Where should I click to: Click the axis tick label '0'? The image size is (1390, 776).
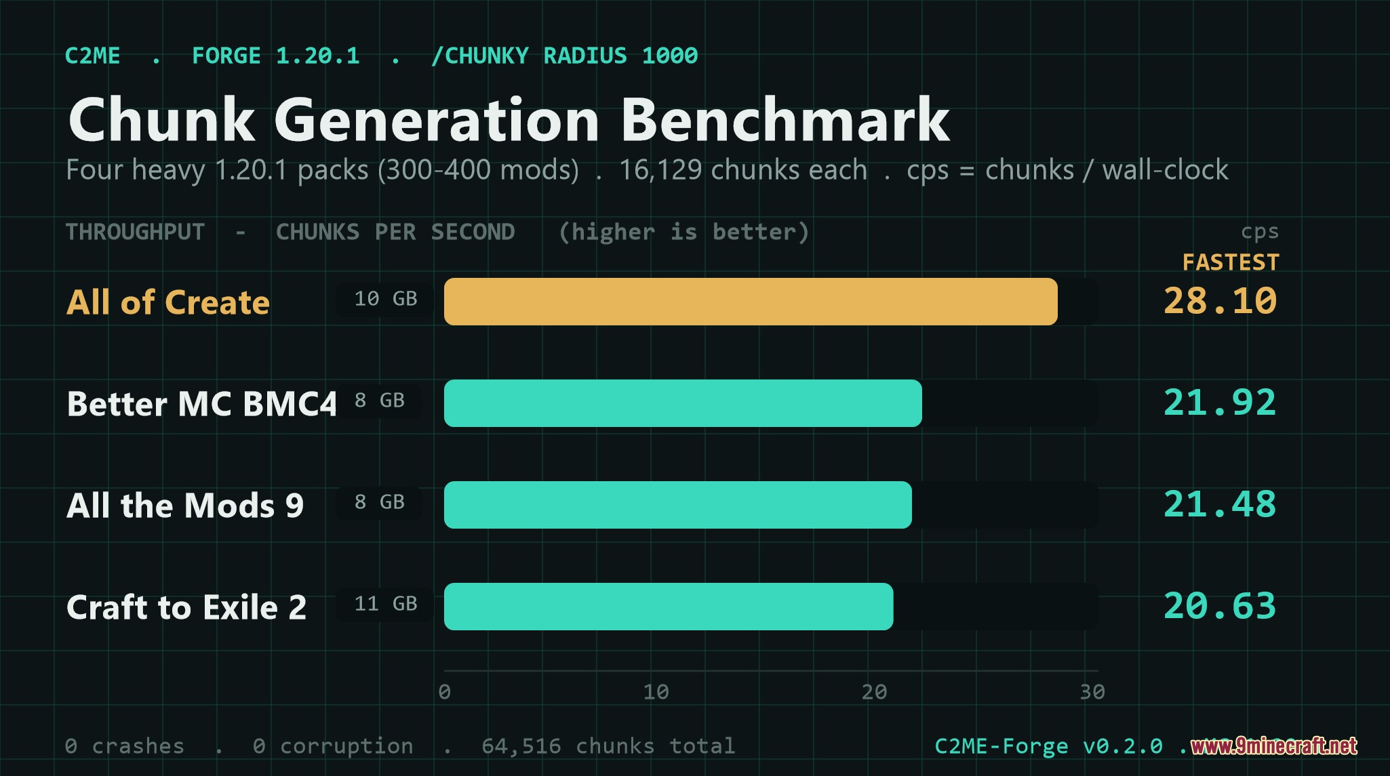point(444,692)
